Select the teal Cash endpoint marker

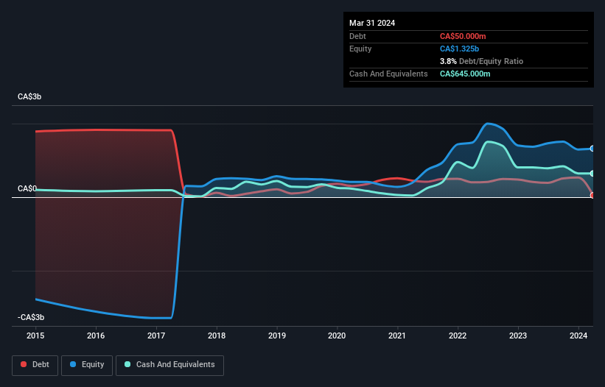click(592, 174)
